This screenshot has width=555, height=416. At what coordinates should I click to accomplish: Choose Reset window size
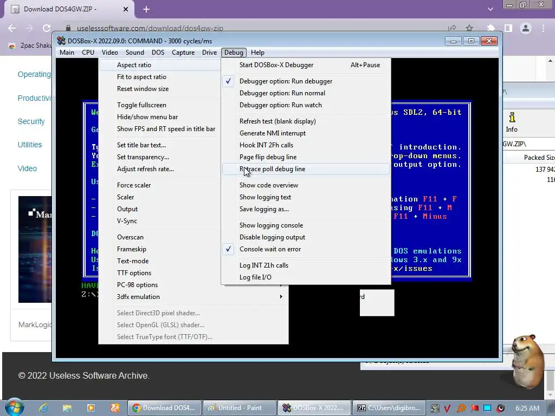click(x=160, y=89)
